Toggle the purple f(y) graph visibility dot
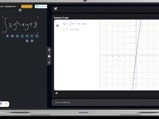Screen dimensions: 159x119 pos(58,26)
